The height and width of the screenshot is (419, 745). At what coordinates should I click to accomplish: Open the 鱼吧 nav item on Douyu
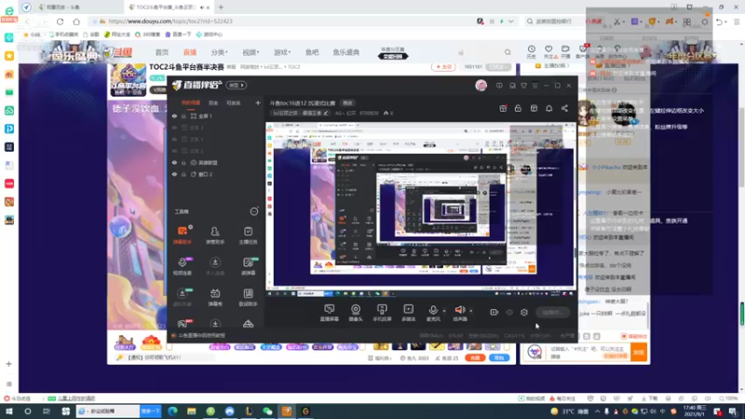click(312, 52)
